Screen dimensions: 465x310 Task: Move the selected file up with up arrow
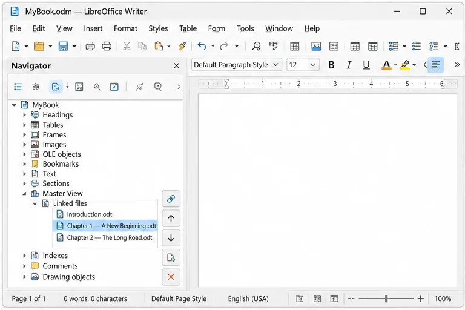click(171, 219)
